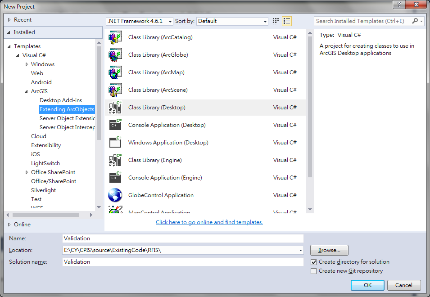Open the link to find templates online
Image resolution: width=430 pixels, height=297 pixels.
[209, 222]
